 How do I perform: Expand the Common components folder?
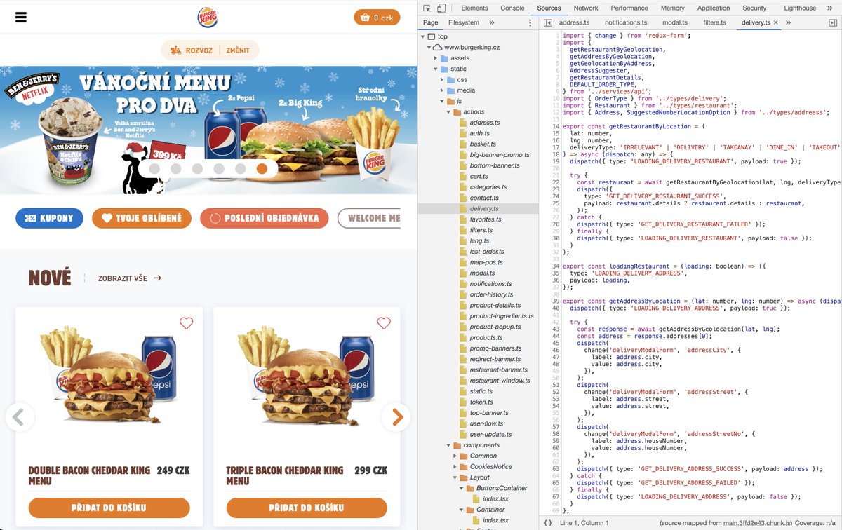point(455,456)
